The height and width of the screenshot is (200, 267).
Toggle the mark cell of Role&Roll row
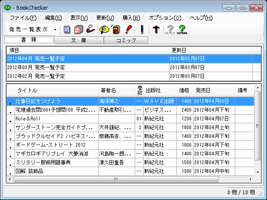10,119
